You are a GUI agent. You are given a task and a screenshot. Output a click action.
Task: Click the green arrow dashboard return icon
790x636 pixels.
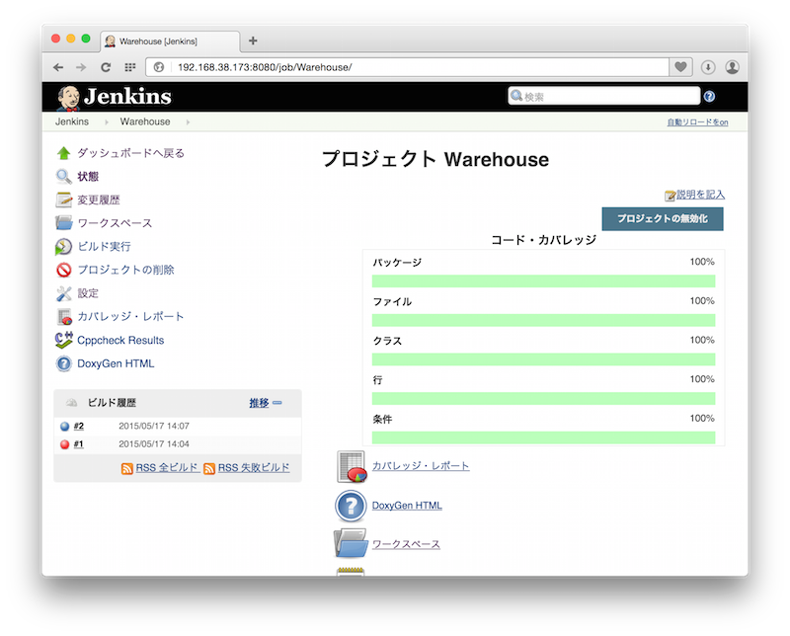(x=64, y=153)
